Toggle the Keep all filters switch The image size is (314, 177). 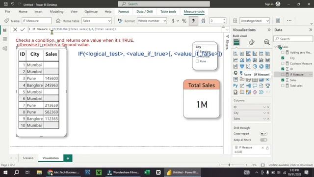[x=263, y=140]
